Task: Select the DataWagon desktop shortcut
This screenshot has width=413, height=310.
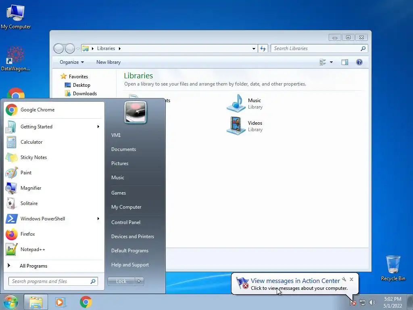Action: pyautogui.click(x=16, y=59)
